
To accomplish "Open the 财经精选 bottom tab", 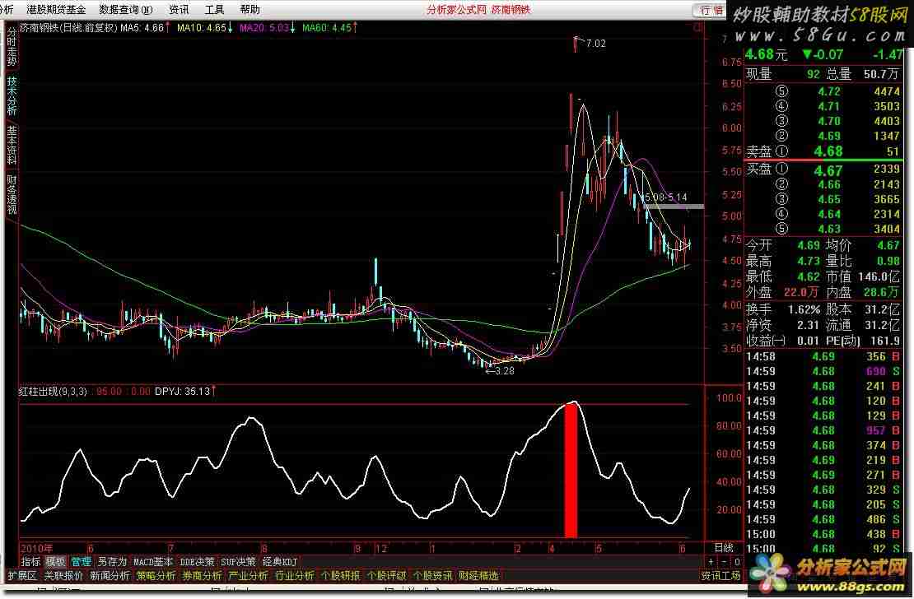I will pyautogui.click(x=478, y=576).
